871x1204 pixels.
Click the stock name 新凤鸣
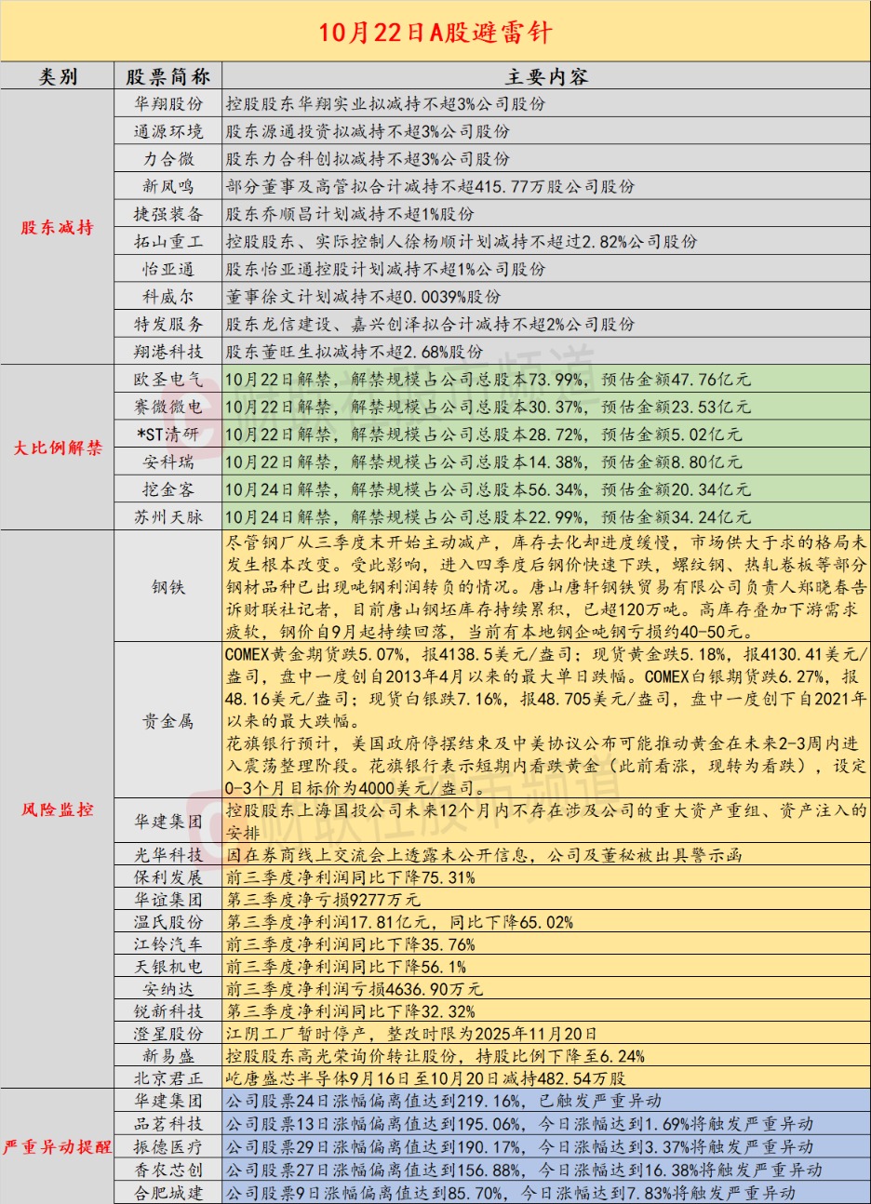click(168, 186)
